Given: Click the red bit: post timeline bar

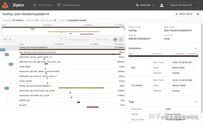Looking at the screenshot, I should 92,107.
